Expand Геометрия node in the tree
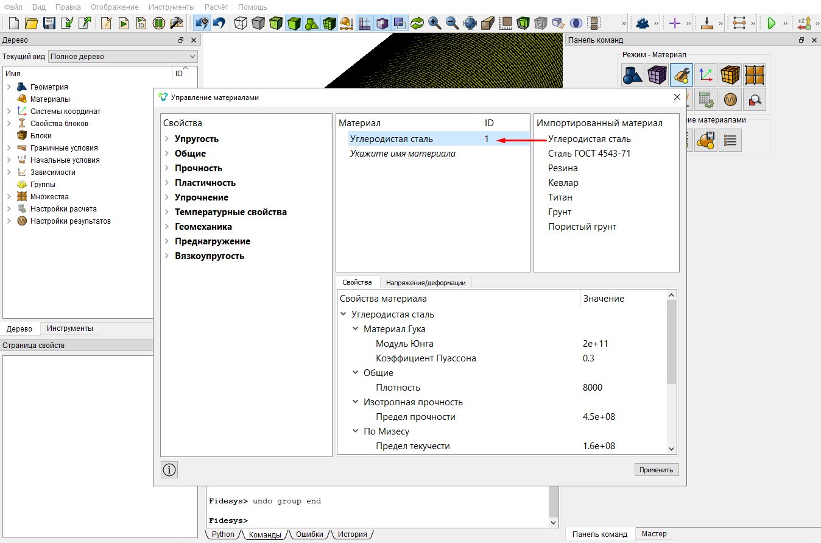 point(9,87)
